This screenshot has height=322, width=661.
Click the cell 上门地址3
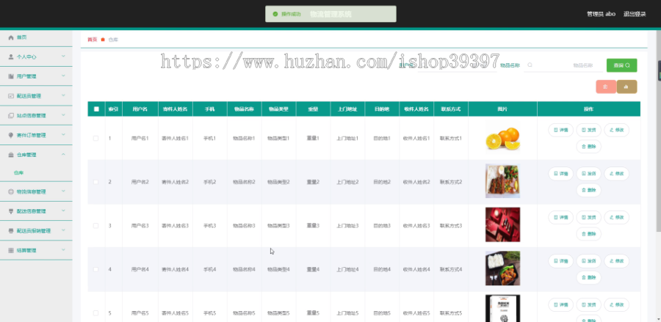point(347,226)
